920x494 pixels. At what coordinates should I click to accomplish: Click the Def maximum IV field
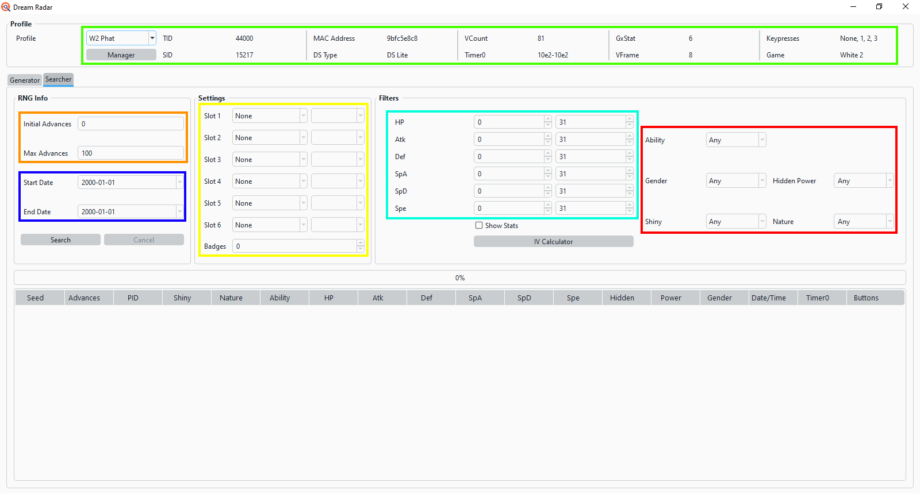595,157
